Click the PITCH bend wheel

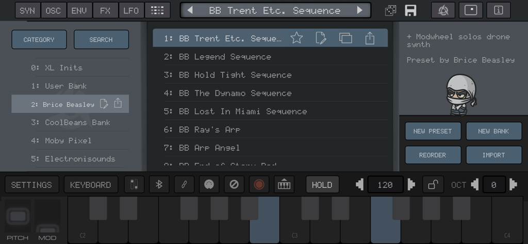click(18, 216)
